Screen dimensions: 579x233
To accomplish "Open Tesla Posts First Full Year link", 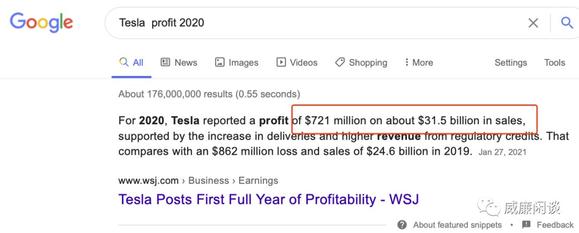I will (x=269, y=199).
